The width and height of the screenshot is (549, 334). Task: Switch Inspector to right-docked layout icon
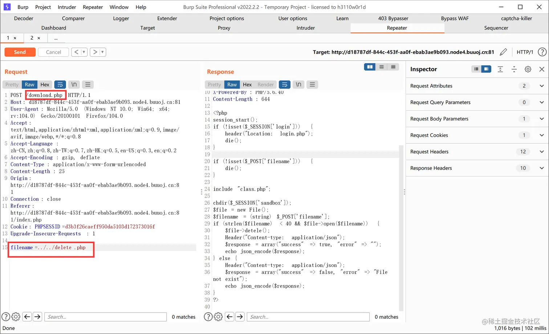[x=486, y=69]
